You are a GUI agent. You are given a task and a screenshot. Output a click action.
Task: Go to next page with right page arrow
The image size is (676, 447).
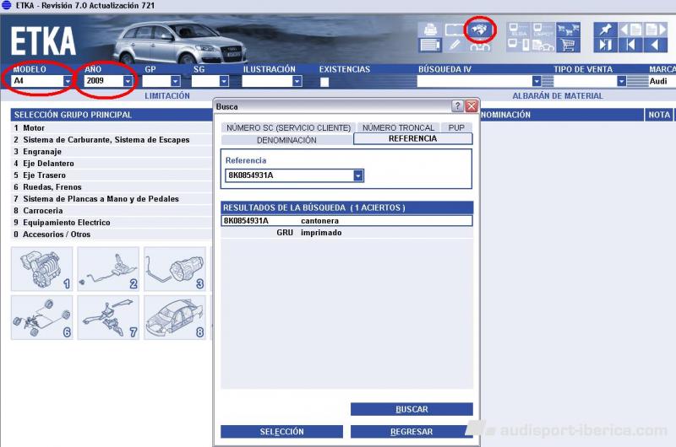tap(656, 30)
